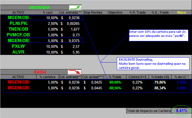The image size is (192, 118).
Task: Click the 88,34% net trade value
Action: click(160, 88)
